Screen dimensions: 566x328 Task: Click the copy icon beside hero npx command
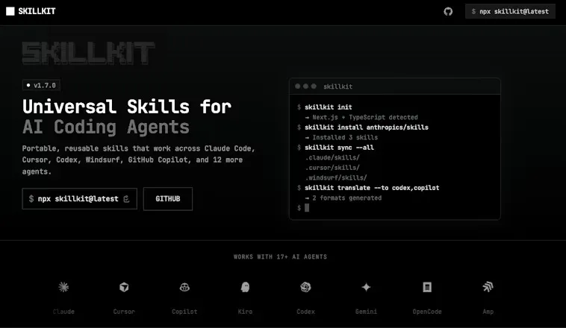[126, 198]
